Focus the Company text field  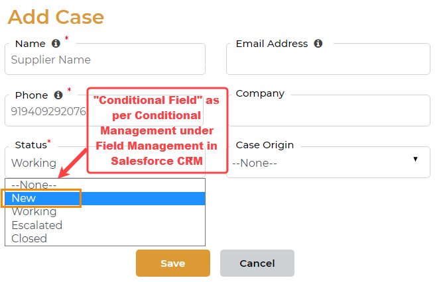point(328,113)
